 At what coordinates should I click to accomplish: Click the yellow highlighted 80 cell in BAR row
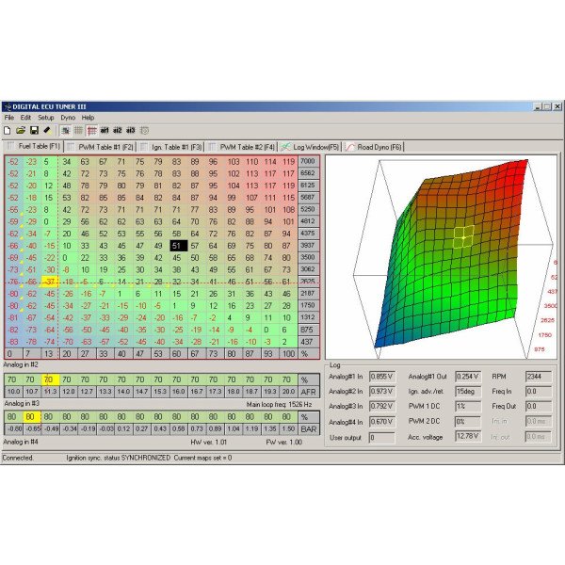30,415
